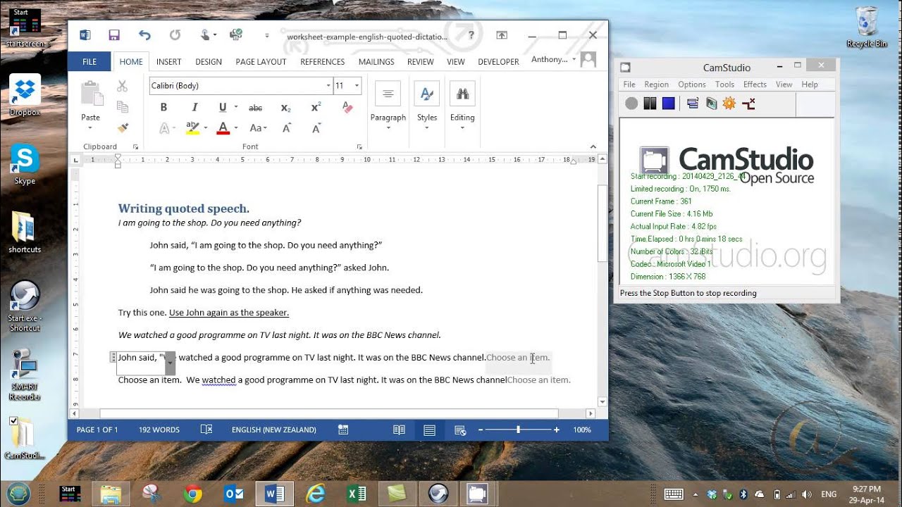Switch to Web Layout view
The width and height of the screenshot is (902, 507).
(x=460, y=430)
